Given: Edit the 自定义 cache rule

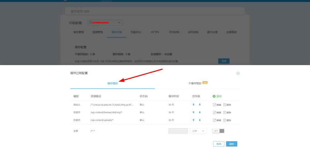Looking at the screenshot, I should pyautogui.click(x=217, y=105).
